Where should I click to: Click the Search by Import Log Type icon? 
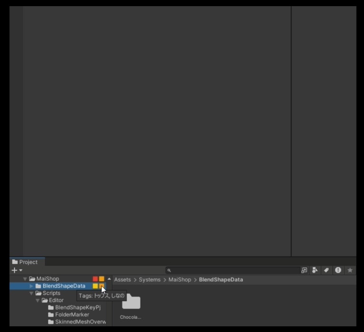pos(338,270)
